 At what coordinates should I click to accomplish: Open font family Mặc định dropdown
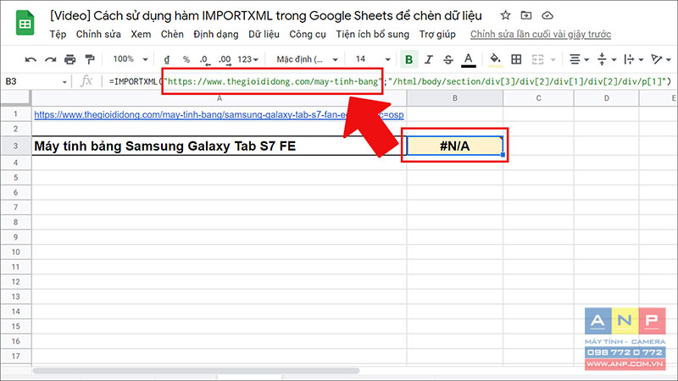pyautogui.click(x=307, y=59)
